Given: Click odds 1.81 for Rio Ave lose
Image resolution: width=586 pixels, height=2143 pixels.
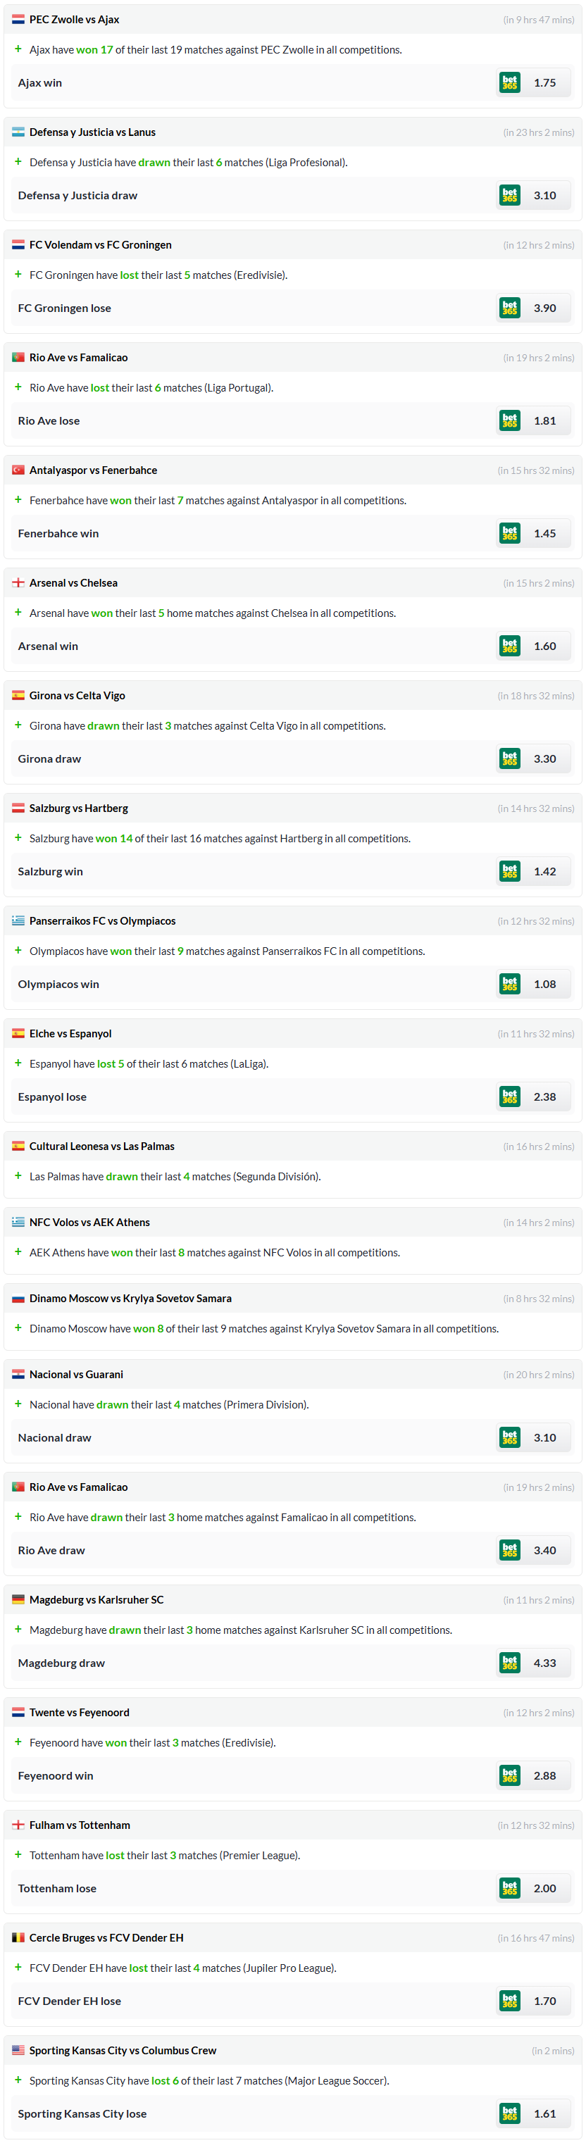Looking at the screenshot, I should (x=545, y=421).
